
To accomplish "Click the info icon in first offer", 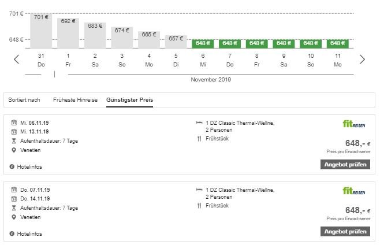I will pos(12,167).
